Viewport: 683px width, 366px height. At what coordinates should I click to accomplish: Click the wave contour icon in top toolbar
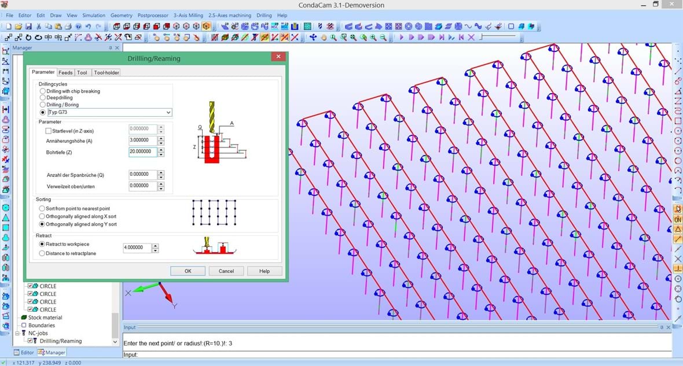click(x=468, y=27)
